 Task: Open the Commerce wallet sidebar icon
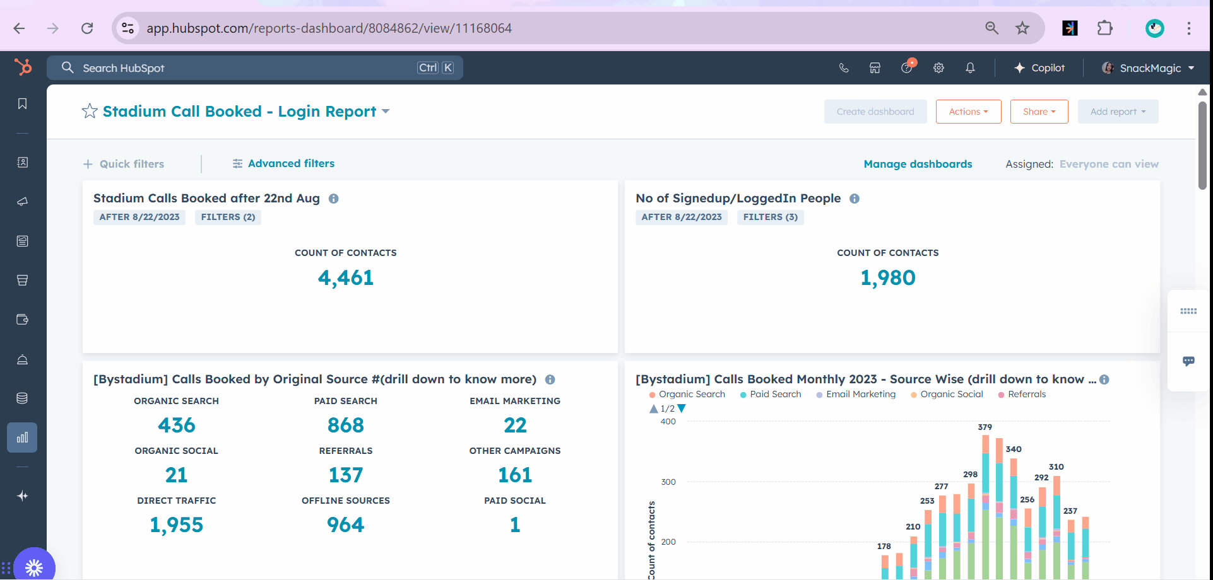coord(22,320)
